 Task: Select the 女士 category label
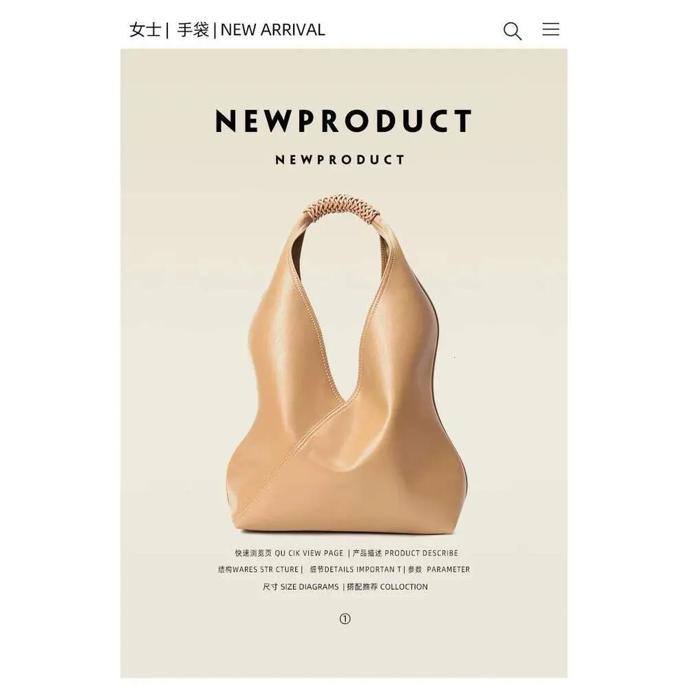(x=145, y=30)
